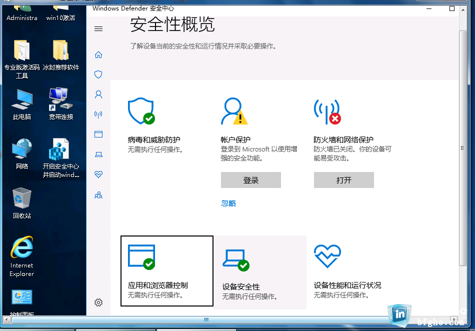Click the horizontal scrollbar thumb

(x=206, y=319)
